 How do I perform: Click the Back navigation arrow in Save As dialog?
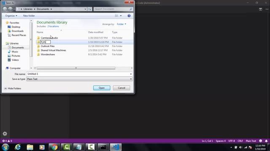[x=5, y=9]
